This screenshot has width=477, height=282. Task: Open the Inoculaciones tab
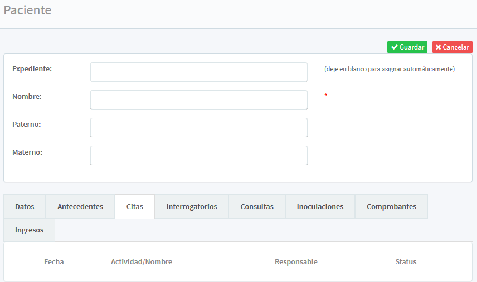click(x=320, y=206)
